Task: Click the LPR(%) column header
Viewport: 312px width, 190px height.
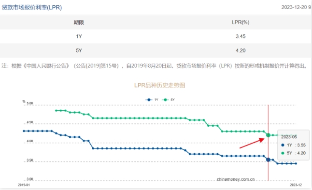Action: pos(241,22)
